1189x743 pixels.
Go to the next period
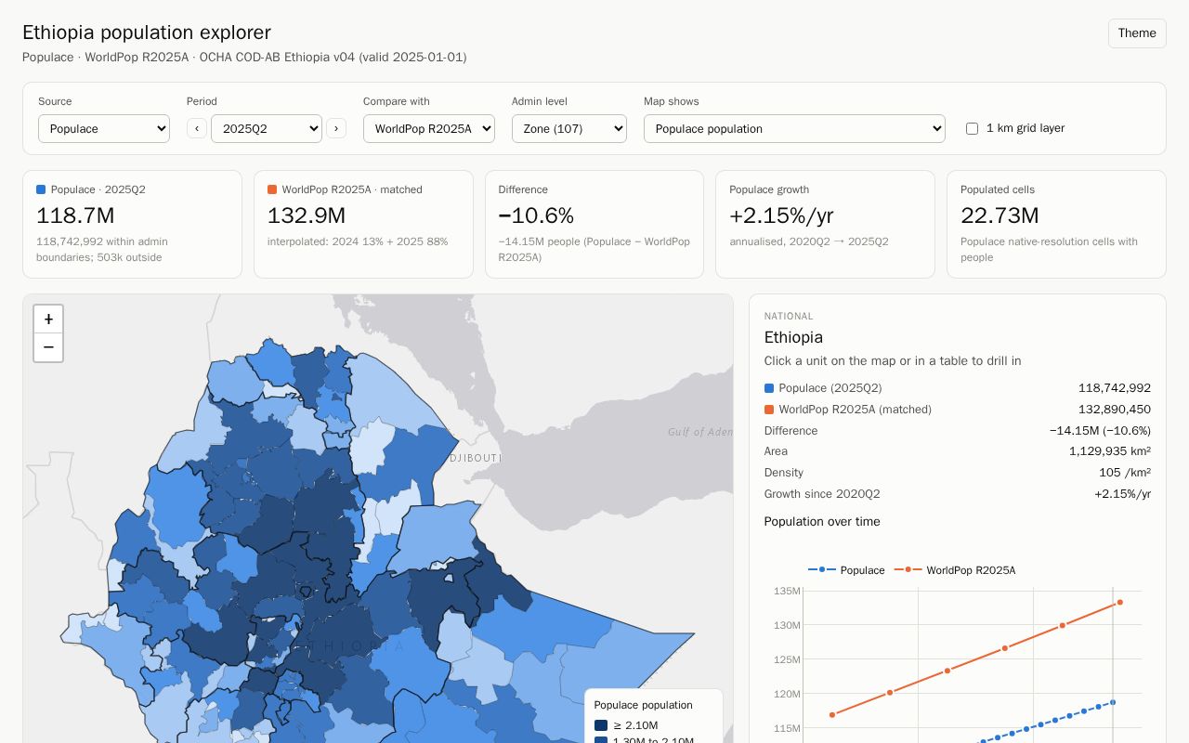tap(336, 128)
